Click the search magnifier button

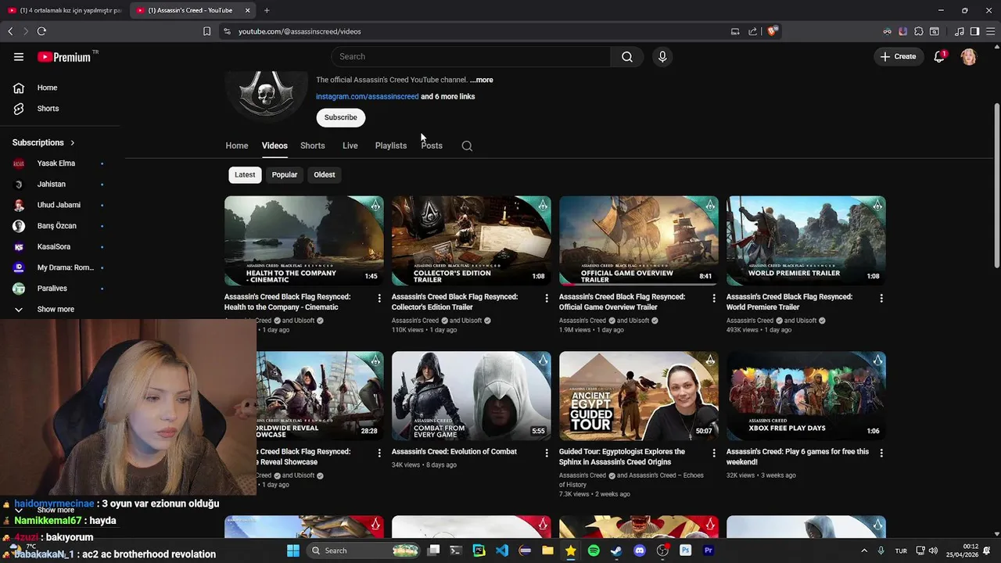coord(627,56)
